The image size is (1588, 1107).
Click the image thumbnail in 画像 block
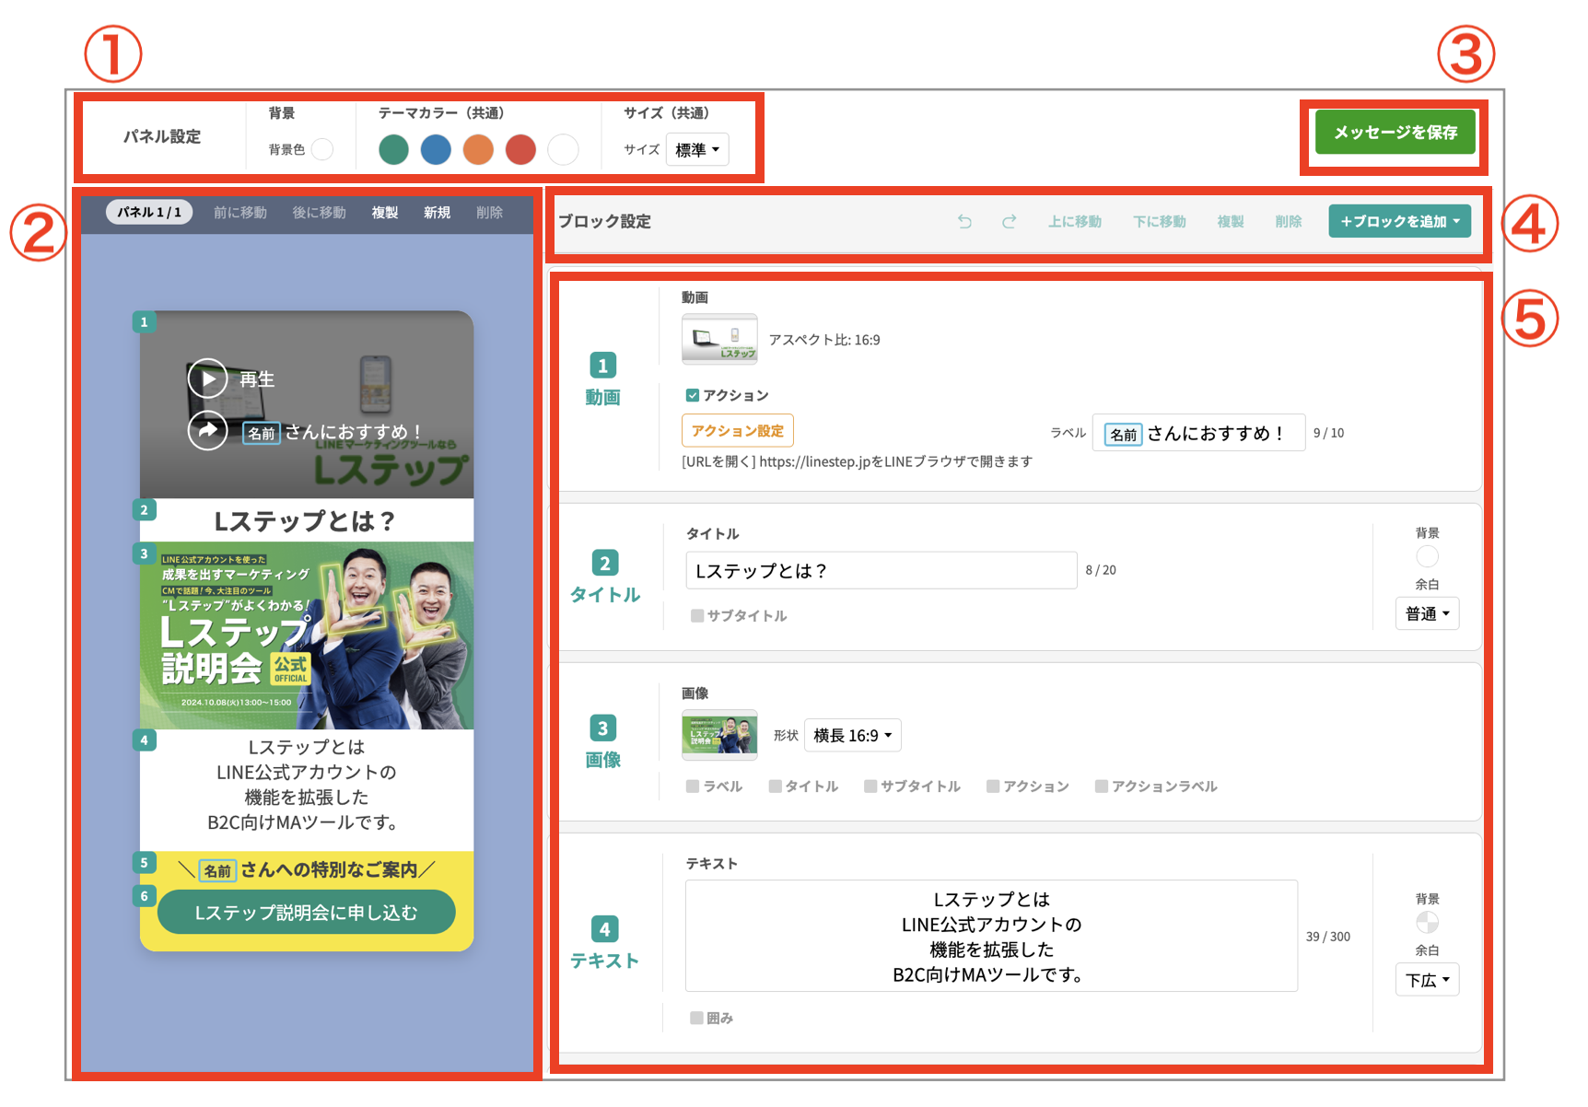tap(719, 734)
